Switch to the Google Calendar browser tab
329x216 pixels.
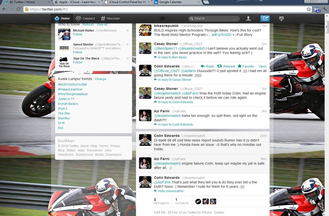pyautogui.click(x=177, y=2)
